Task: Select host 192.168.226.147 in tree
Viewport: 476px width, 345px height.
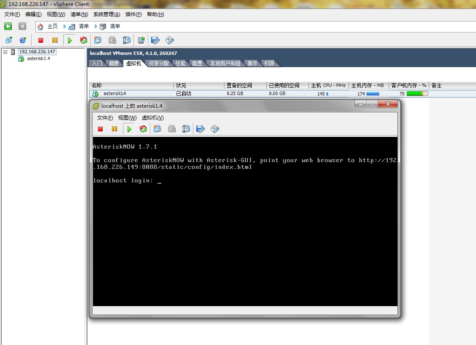Action: pyautogui.click(x=37, y=52)
